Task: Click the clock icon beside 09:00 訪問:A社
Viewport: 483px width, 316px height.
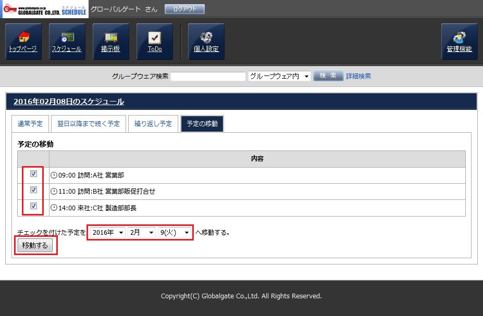Action: point(54,175)
